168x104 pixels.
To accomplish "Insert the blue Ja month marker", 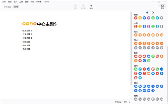I will click(136, 86).
